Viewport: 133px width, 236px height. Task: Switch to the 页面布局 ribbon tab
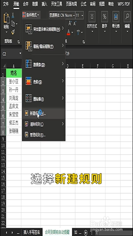[71, 4]
